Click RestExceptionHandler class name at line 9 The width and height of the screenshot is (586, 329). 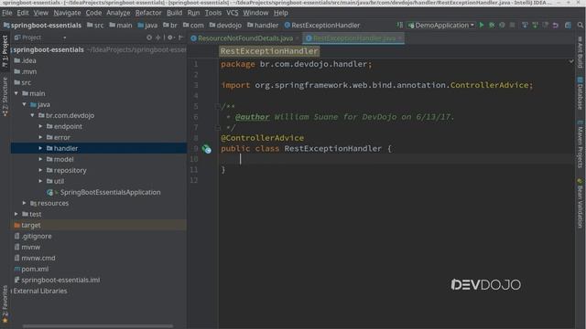tap(333, 148)
